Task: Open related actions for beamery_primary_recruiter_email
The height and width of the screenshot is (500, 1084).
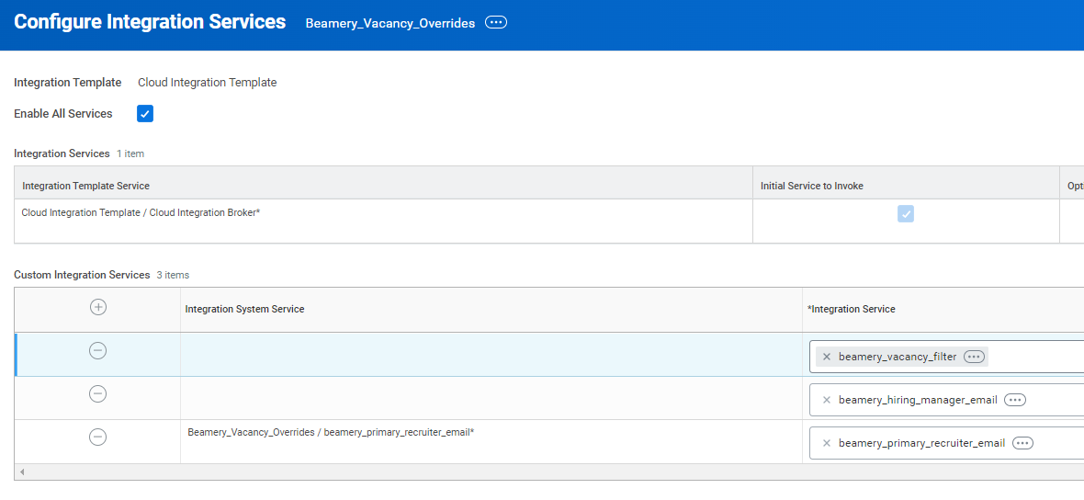Action: coord(1022,443)
